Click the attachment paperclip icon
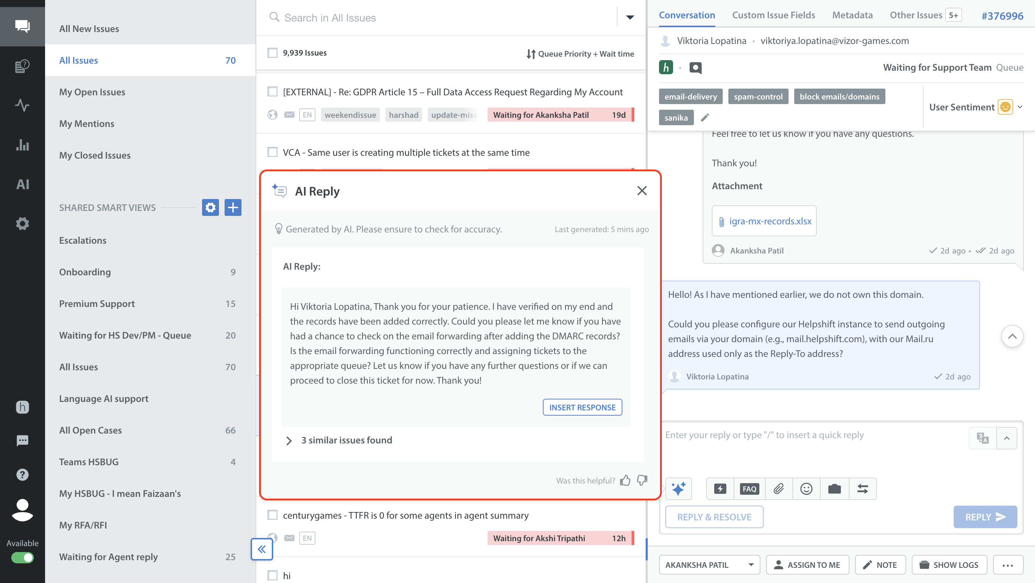The height and width of the screenshot is (583, 1035). coord(779,488)
